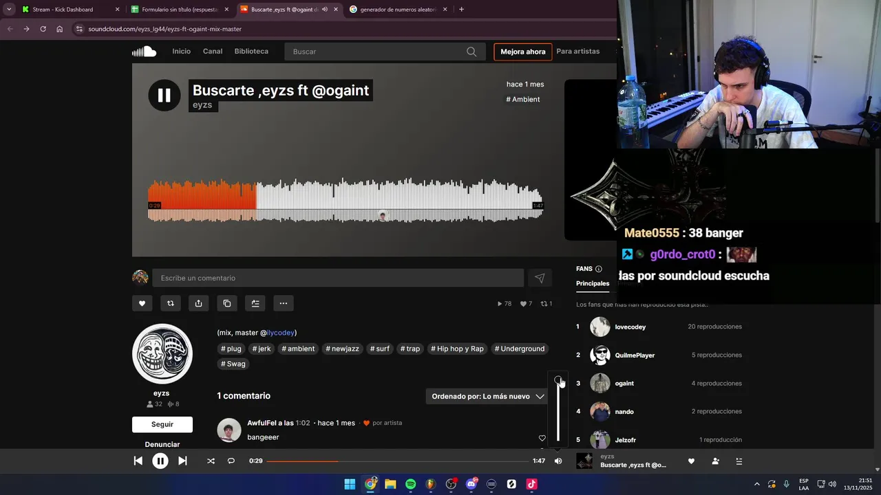Expand the Chrome tab search chevron
The height and width of the screenshot is (495, 881).
(8, 10)
